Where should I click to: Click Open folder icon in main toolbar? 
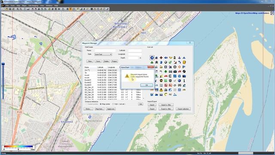click(7, 9)
